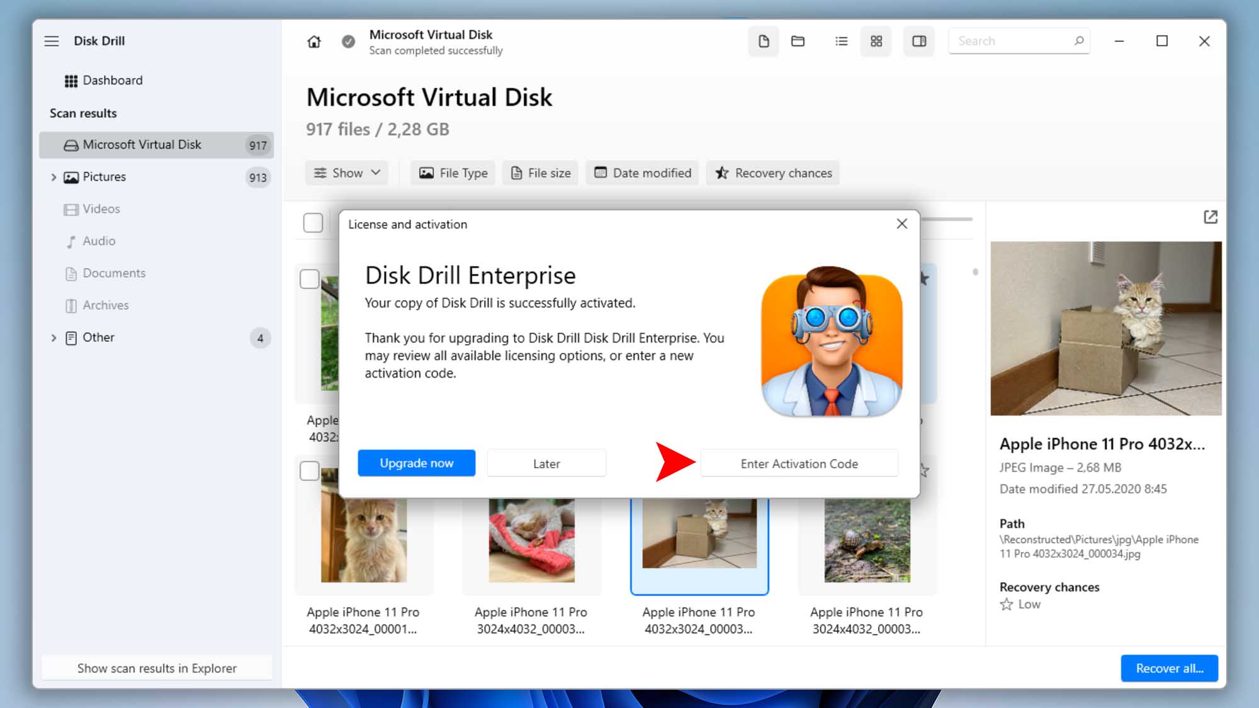Viewport: 1259px width, 708px height.
Task: Minimize the Disk Drill window
Action: tap(1119, 41)
